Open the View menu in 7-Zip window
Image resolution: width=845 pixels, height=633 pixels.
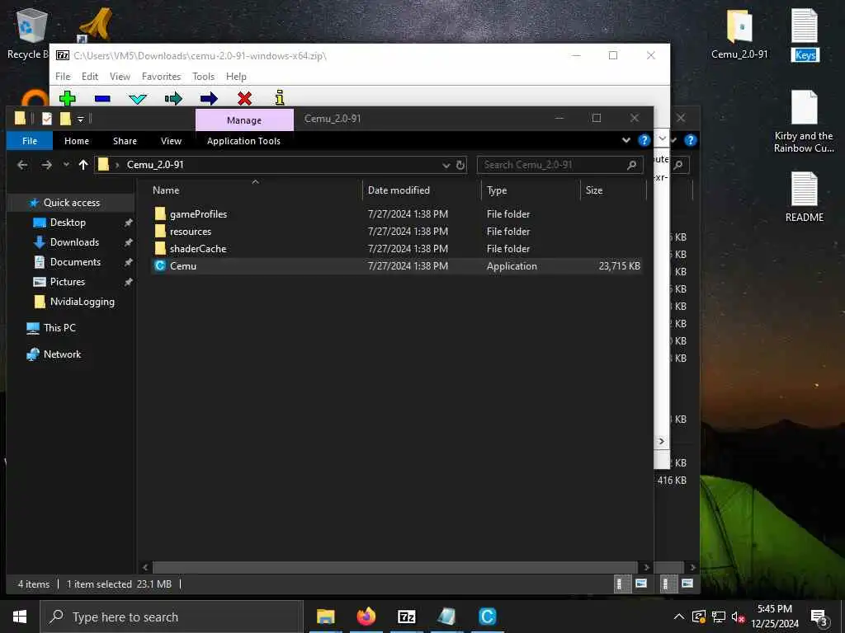pyautogui.click(x=120, y=77)
